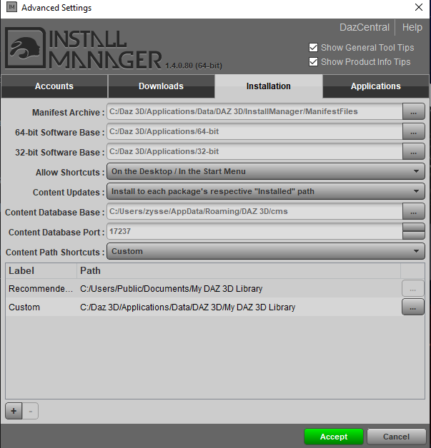This screenshot has width=431, height=448.
Task: Select the Recommended row label
Action: (x=41, y=289)
